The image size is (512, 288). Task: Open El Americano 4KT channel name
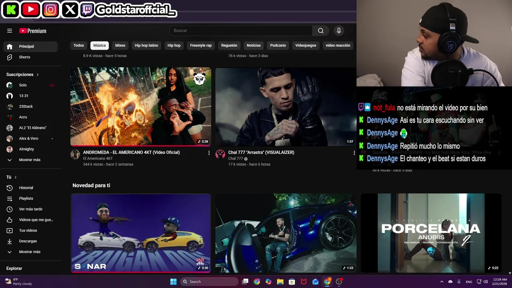[98, 158]
